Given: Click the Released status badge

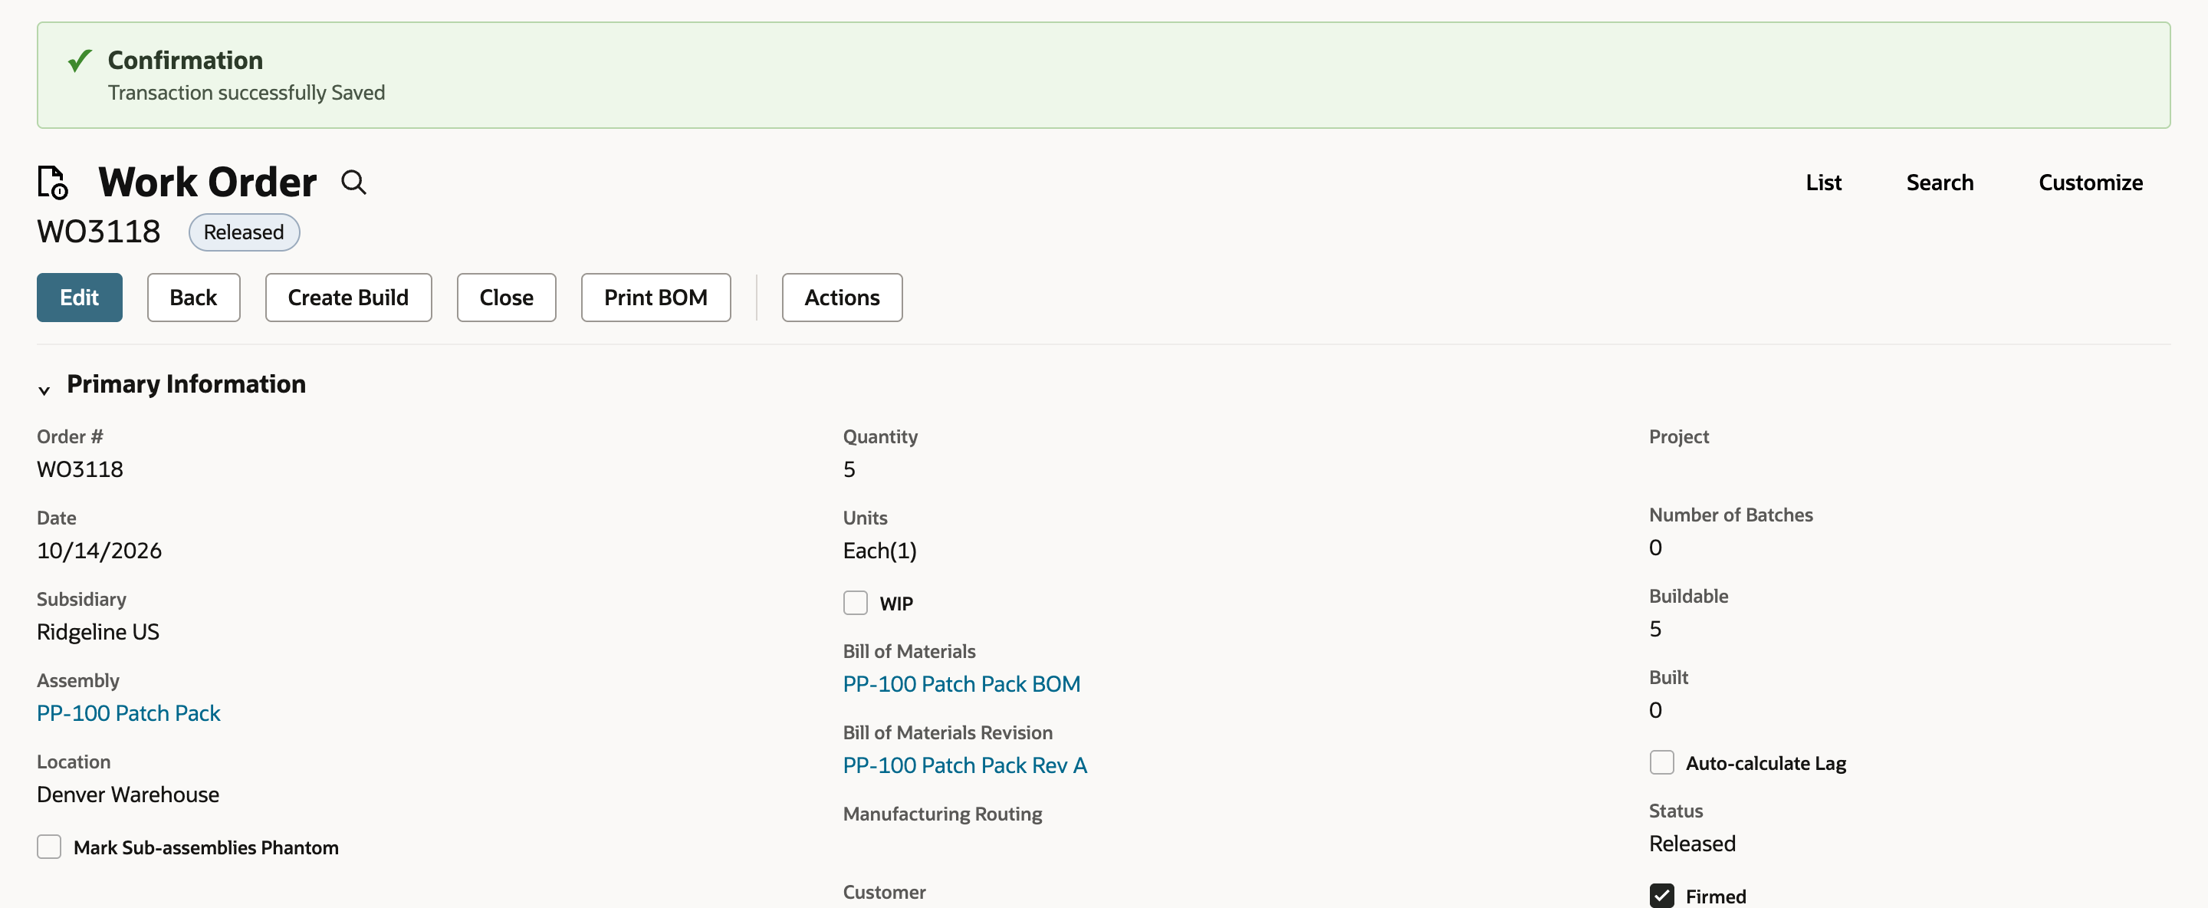Looking at the screenshot, I should tap(244, 232).
